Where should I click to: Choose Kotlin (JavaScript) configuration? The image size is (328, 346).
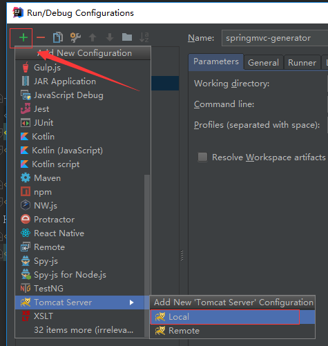click(x=83, y=151)
